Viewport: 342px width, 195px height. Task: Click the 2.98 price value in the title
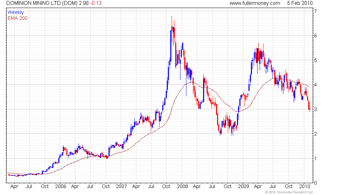(x=83, y=3)
